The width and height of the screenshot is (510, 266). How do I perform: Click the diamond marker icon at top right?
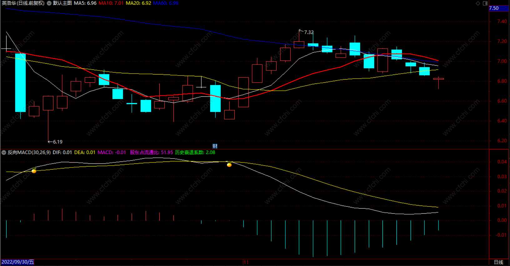pyautogui.click(x=478, y=3)
